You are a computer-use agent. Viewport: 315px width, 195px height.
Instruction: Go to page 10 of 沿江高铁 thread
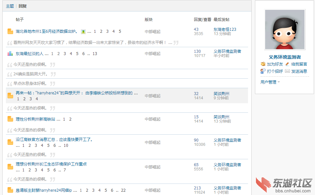pos(66,145)
